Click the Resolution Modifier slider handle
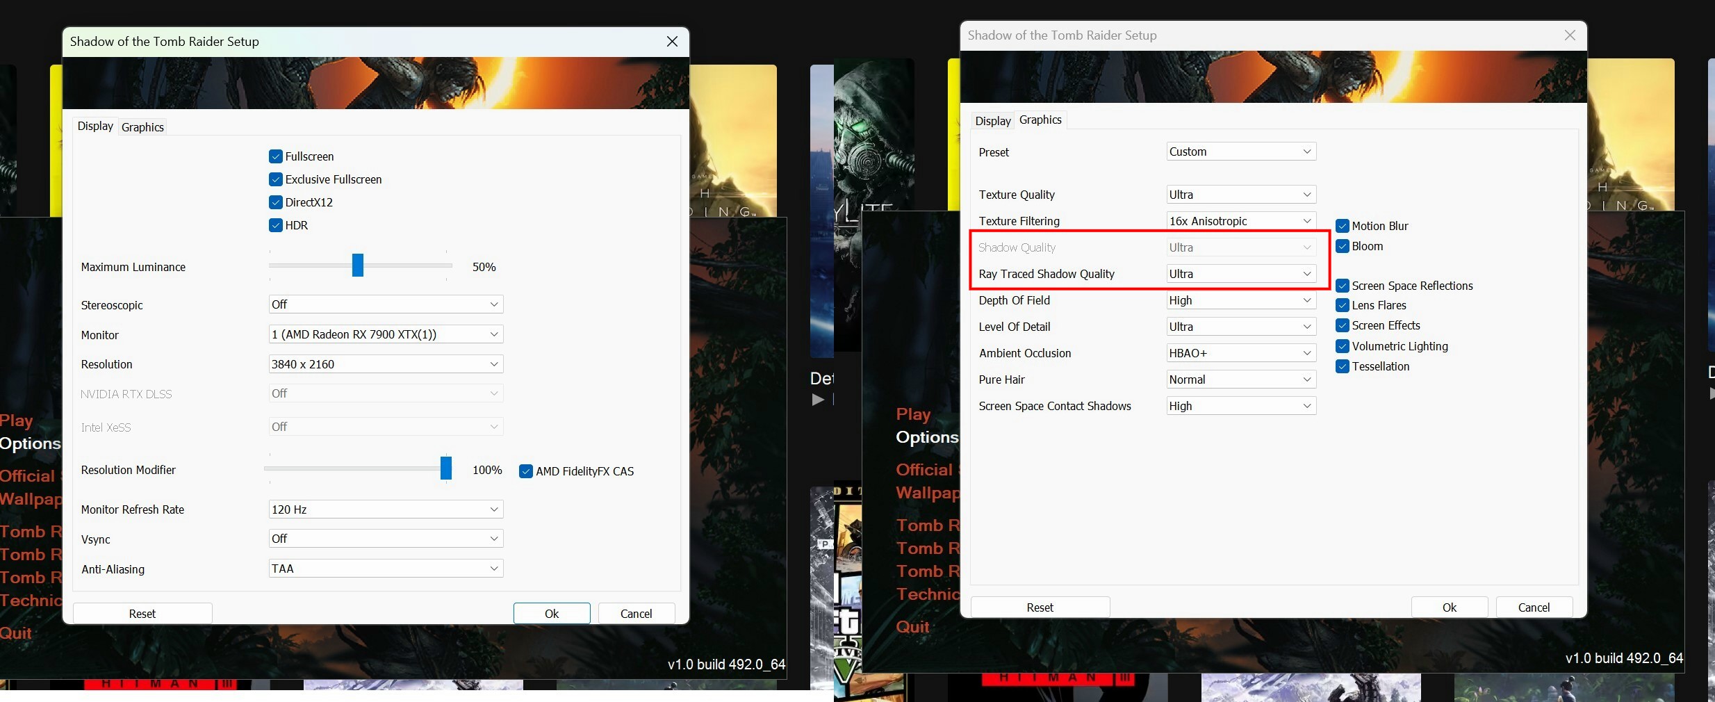Screen dimensions: 1715x702 [446, 468]
